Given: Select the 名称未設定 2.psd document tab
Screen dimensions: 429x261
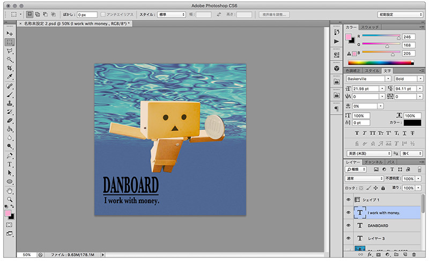Looking at the screenshot, I should [x=75, y=24].
